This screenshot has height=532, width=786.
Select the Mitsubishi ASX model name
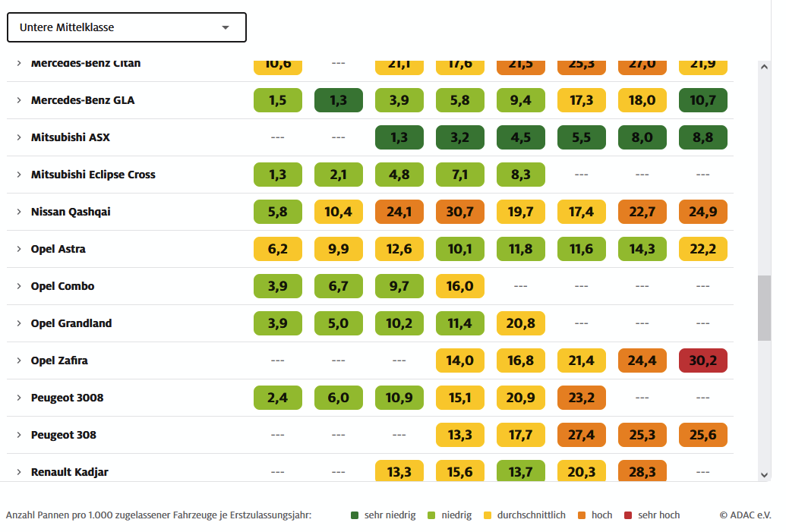pyautogui.click(x=70, y=137)
